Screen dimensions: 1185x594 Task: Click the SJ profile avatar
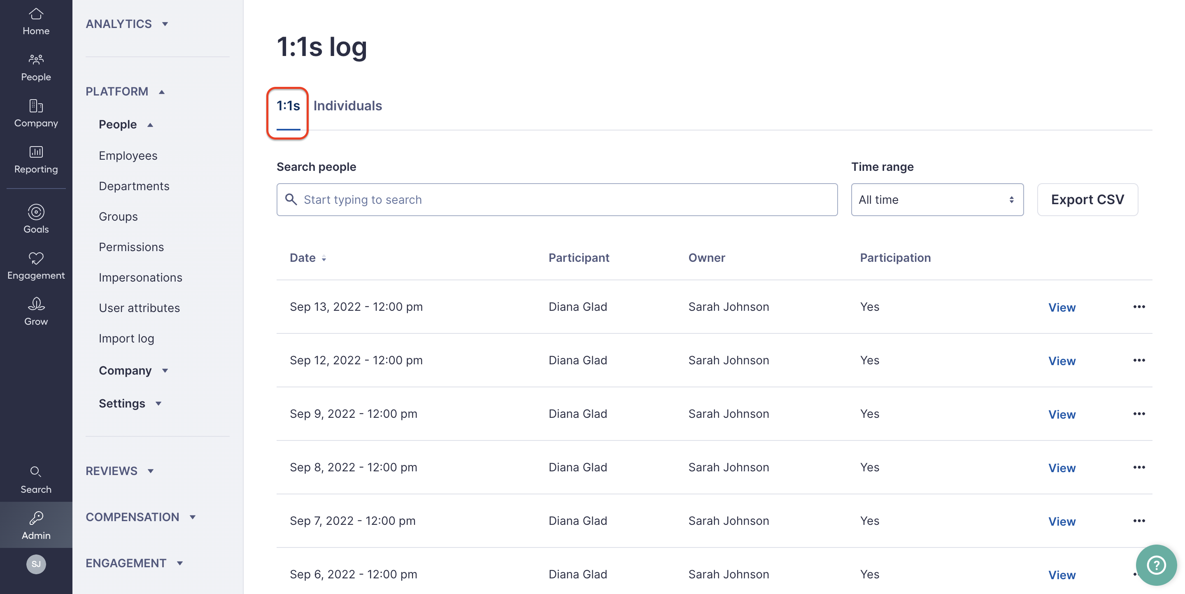tap(36, 564)
